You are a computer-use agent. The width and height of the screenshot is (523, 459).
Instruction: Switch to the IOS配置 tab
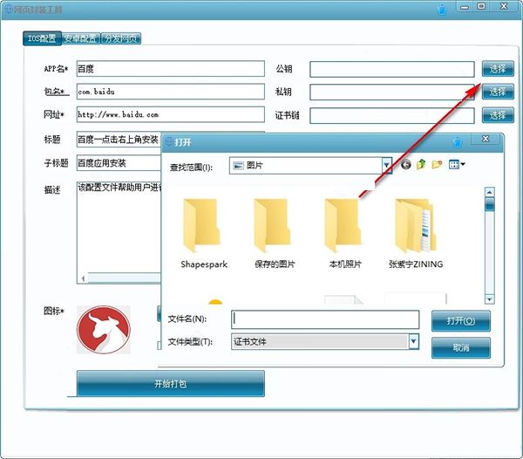pos(42,38)
